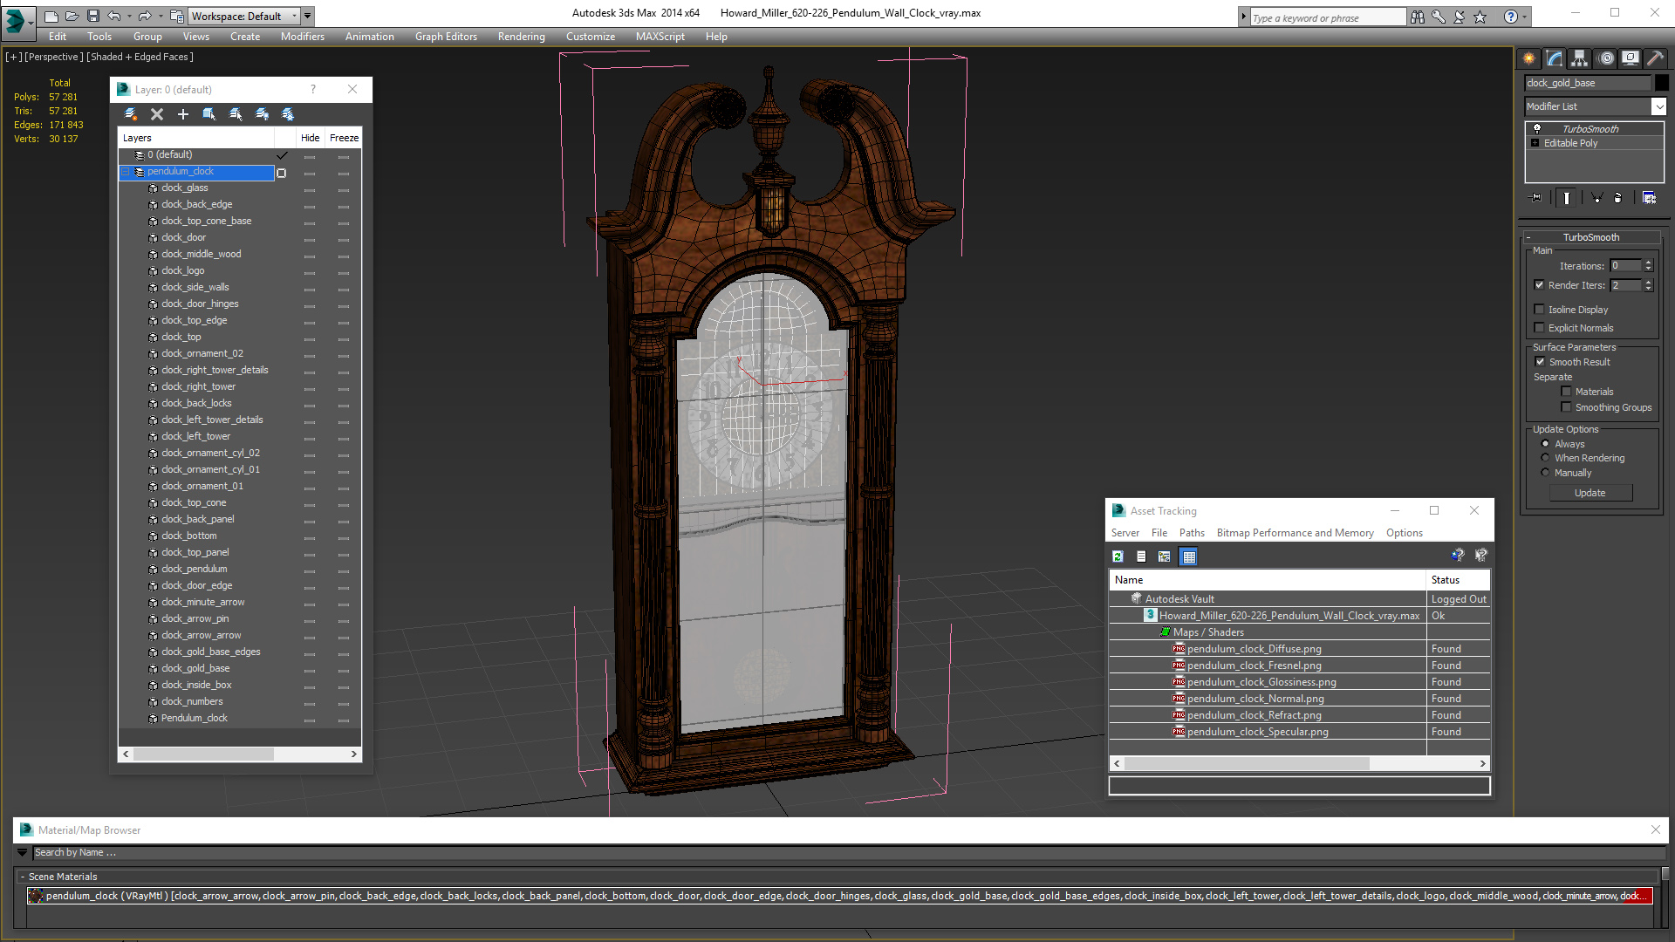Enable Isoline Display checkbox
The height and width of the screenshot is (942, 1675).
point(1540,310)
